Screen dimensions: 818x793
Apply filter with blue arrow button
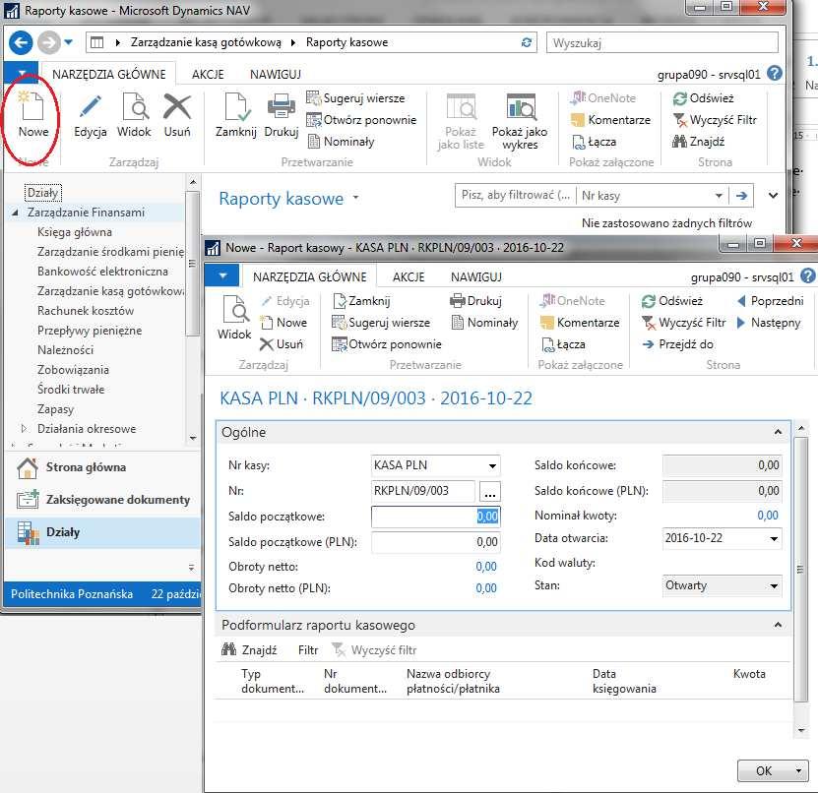coord(741,196)
